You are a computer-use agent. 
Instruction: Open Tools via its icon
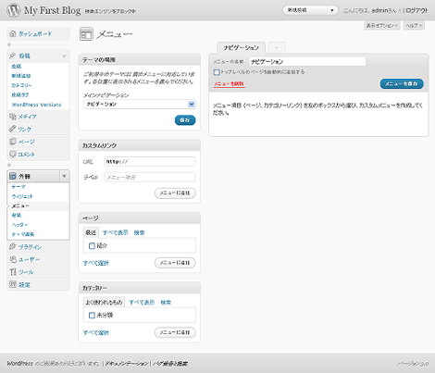tap(13, 272)
